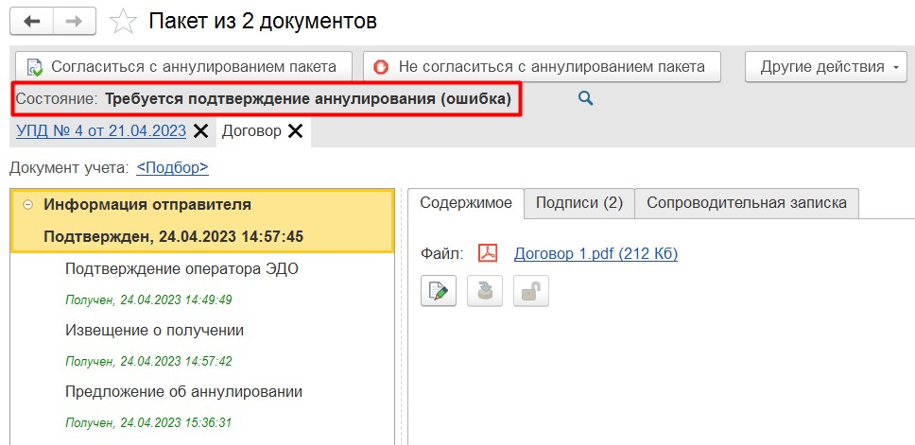This screenshot has width=915, height=445.
Task: Click the magnifier icon beside status
Action: coord(585,97)
